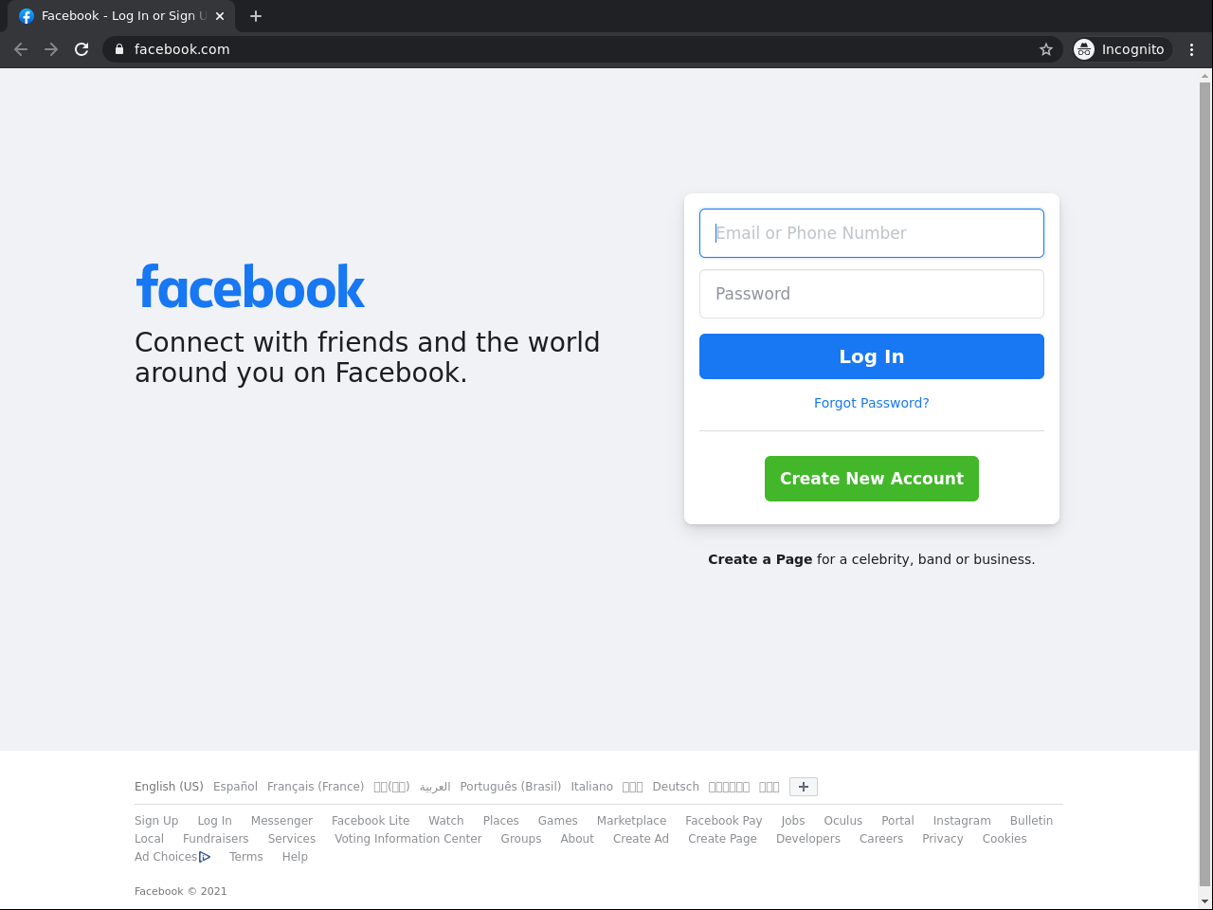Choose Deutsch language

click(x=676, y=787)
